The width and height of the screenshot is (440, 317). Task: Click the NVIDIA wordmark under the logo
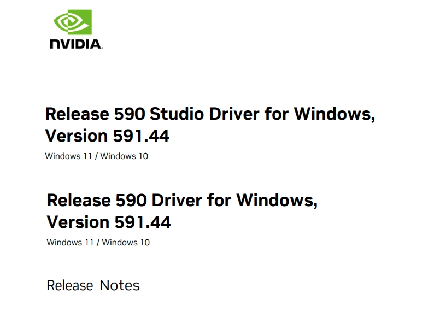tap(76, 44)
